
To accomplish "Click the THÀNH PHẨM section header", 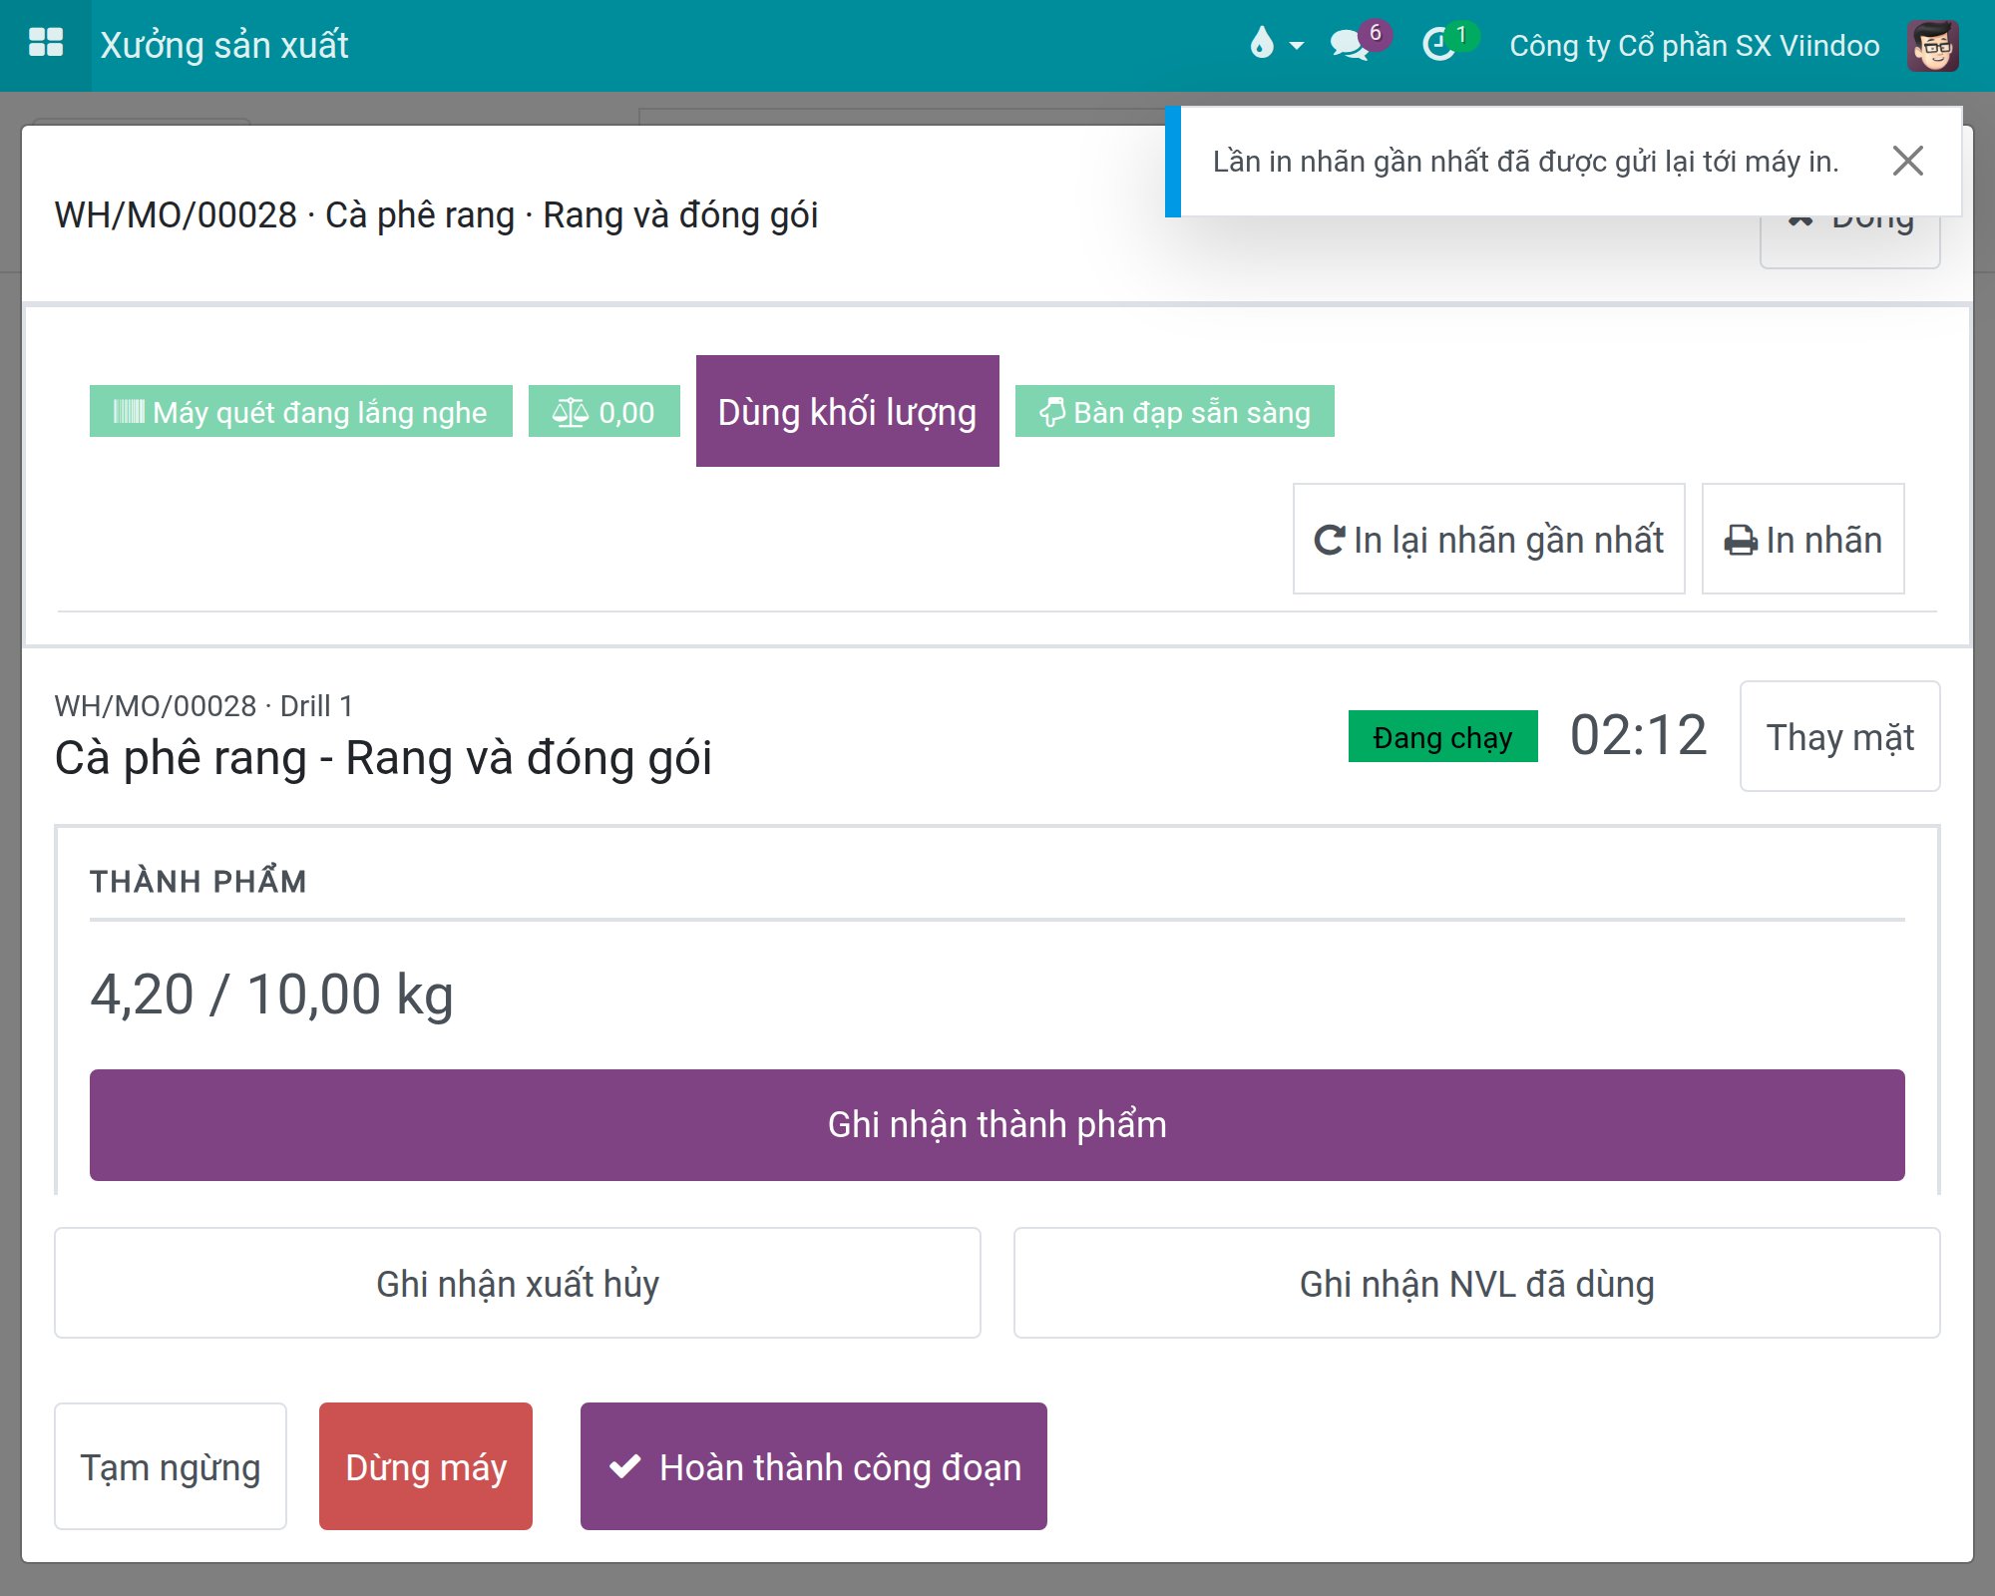I will [198, 881].
